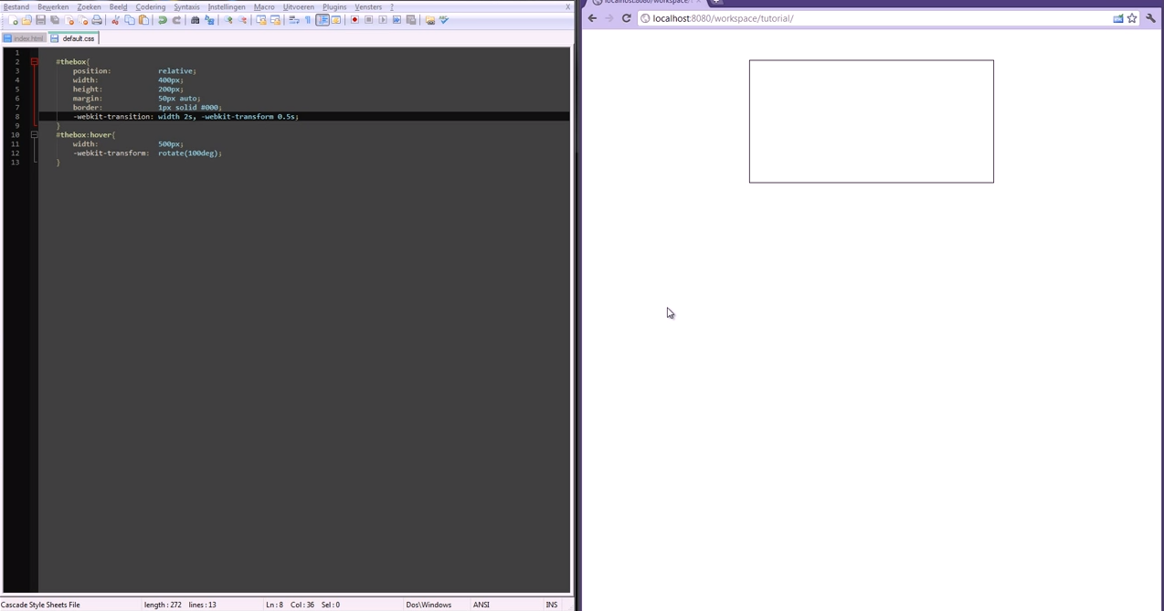Open the Syntaxis menu

click(186, 6)
